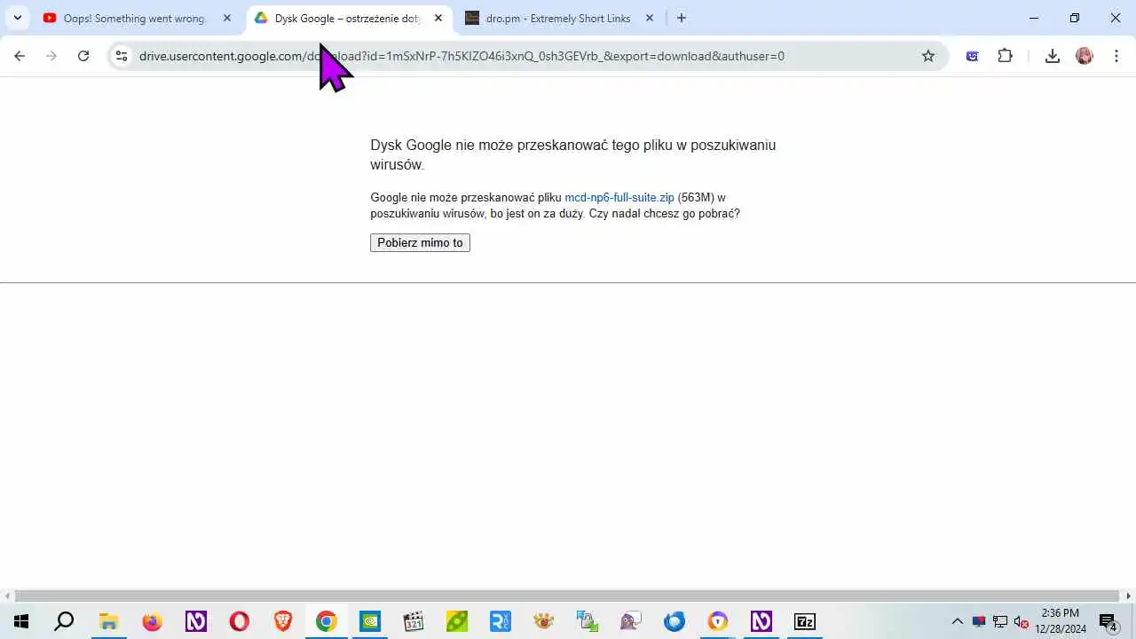The image size is (1136, 639).
Task: Close the Oops! Something went wrong tab
Action: click(227, 18)
